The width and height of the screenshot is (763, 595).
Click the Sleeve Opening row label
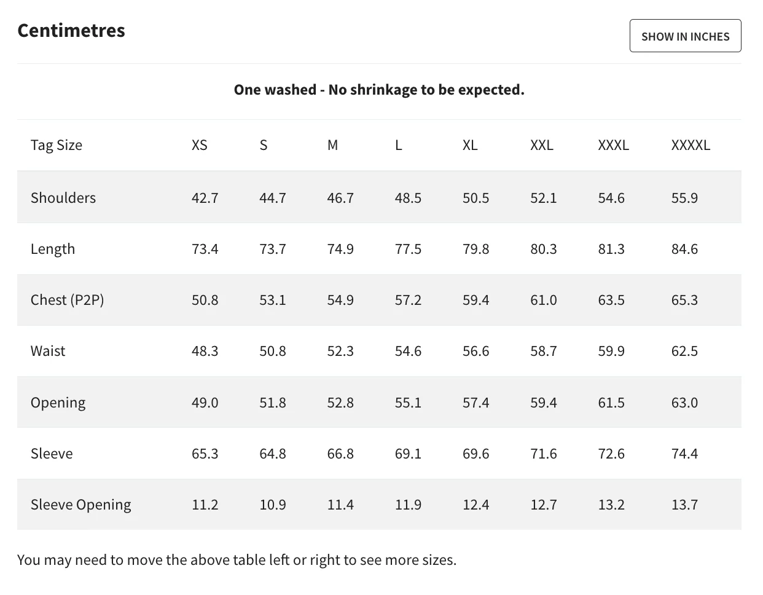81,505
